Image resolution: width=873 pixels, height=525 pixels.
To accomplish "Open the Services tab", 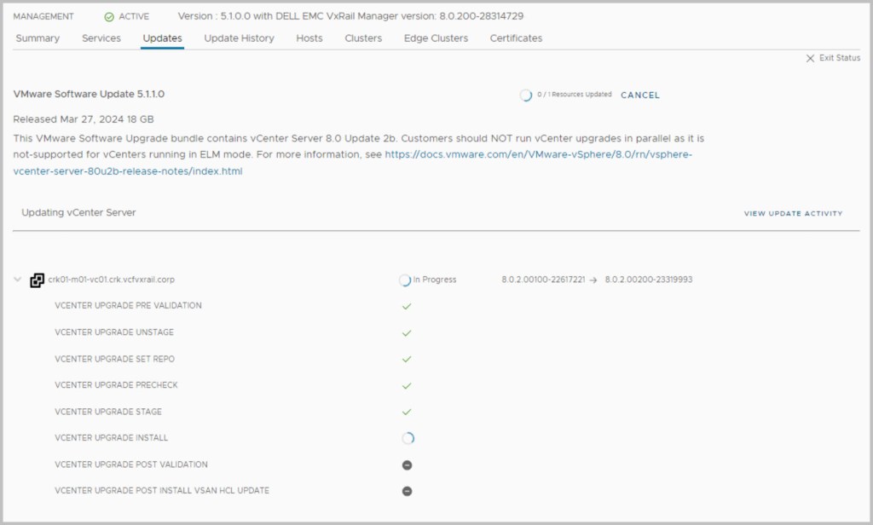I will click(x=101, y=38).
